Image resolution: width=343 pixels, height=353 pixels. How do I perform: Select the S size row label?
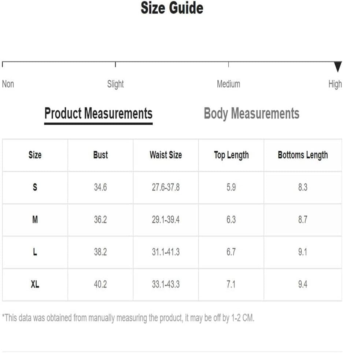pyautogui.click(x=35, y=187)
